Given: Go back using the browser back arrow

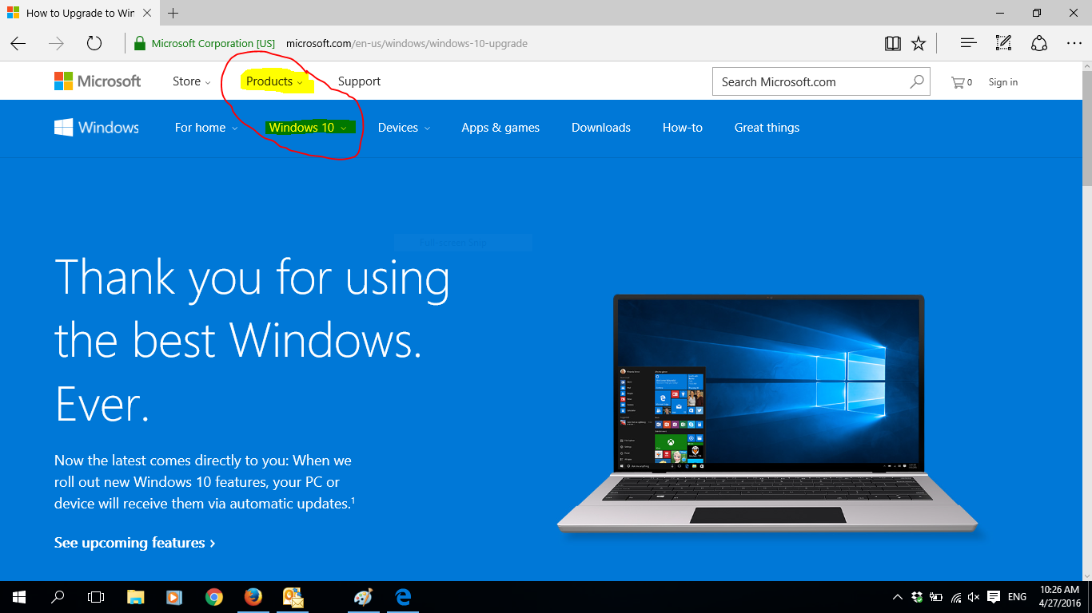Looking at the screenshot, I should click(x=18, y=43).
